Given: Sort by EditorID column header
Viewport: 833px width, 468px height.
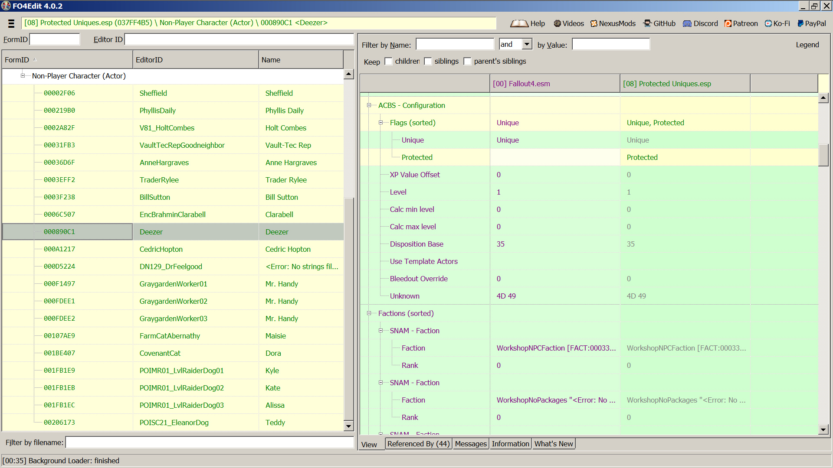Looking at the screenshot, I should 196,60.
